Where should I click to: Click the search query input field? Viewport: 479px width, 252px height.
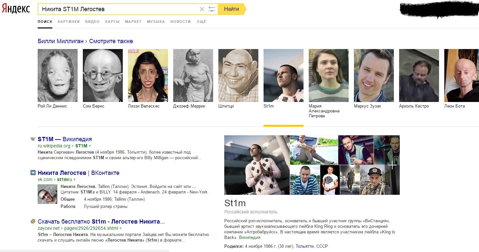(118, 9)
